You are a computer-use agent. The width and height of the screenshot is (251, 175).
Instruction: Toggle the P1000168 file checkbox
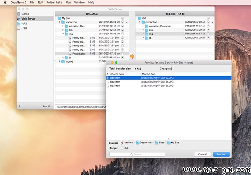pyautogui.click(x=123, y=38)
